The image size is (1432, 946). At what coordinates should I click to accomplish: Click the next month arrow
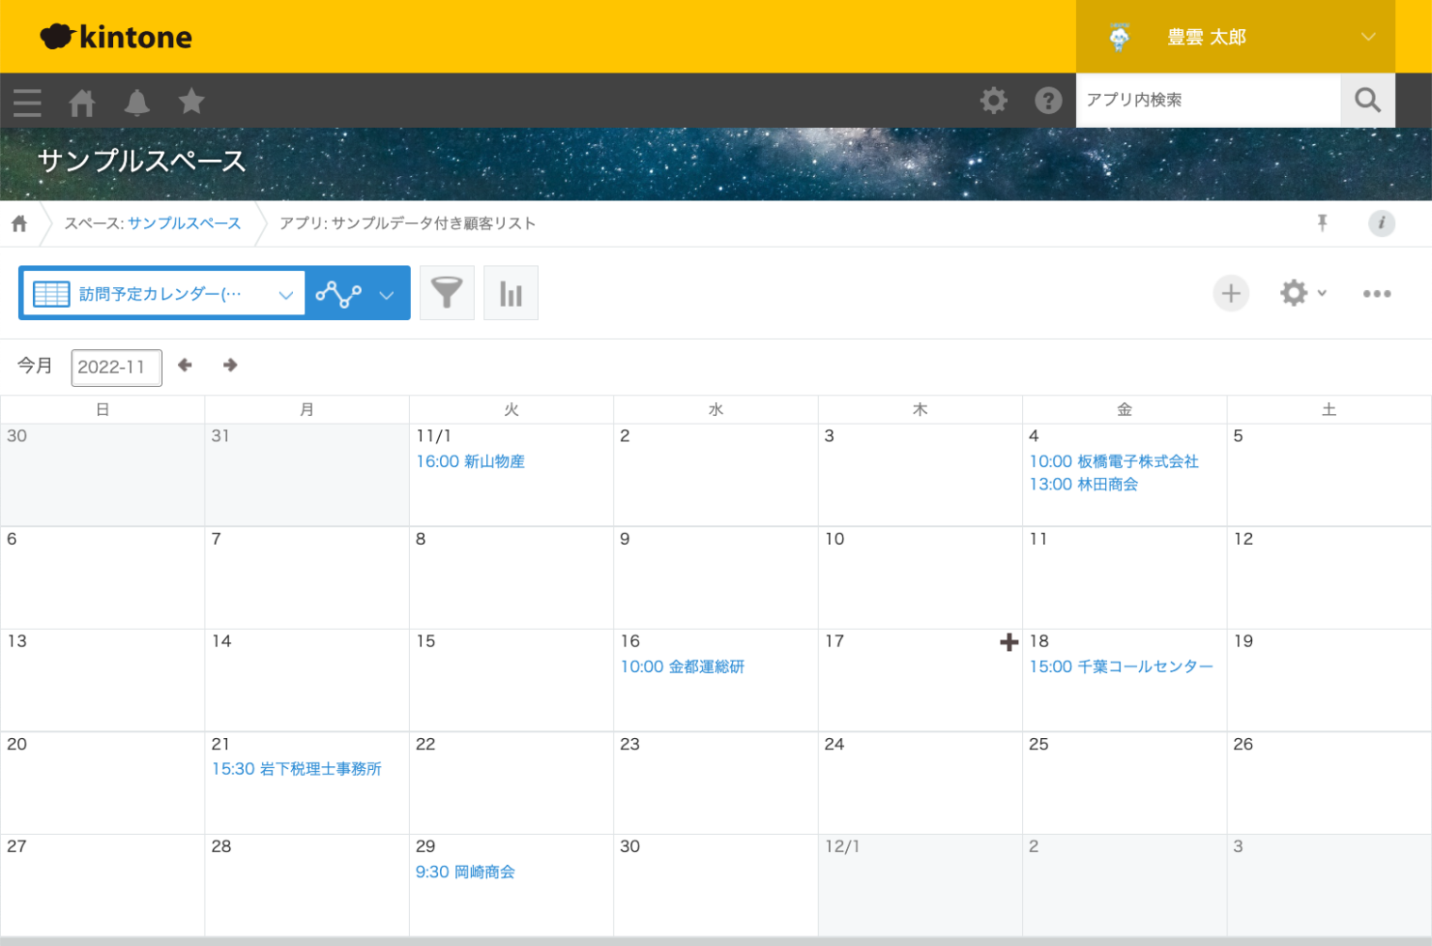point(229,365)
